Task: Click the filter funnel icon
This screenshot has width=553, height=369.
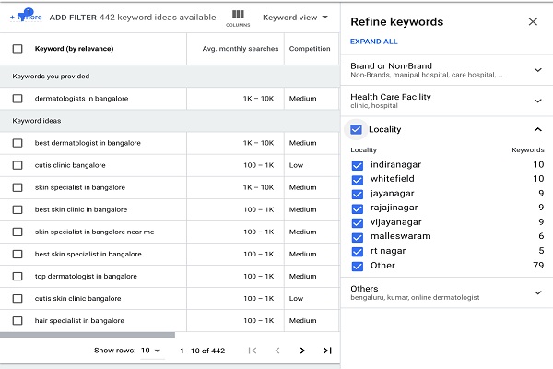Action: coord(22,17)
